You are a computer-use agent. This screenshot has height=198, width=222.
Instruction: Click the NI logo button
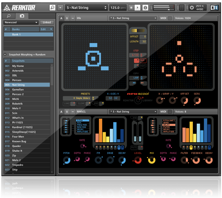214,7
